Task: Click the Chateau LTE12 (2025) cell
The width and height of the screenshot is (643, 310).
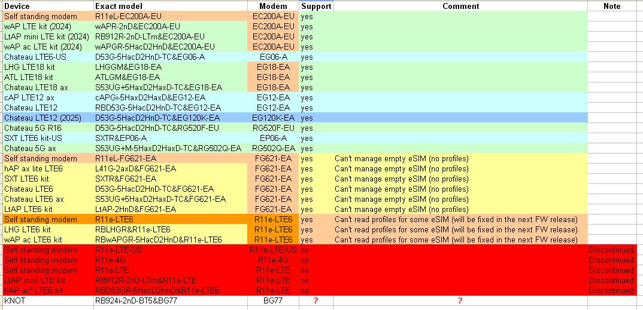Action: click(47, 118)
